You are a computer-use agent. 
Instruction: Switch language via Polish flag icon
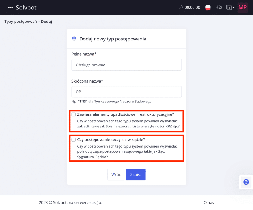(x=208, y=7)
